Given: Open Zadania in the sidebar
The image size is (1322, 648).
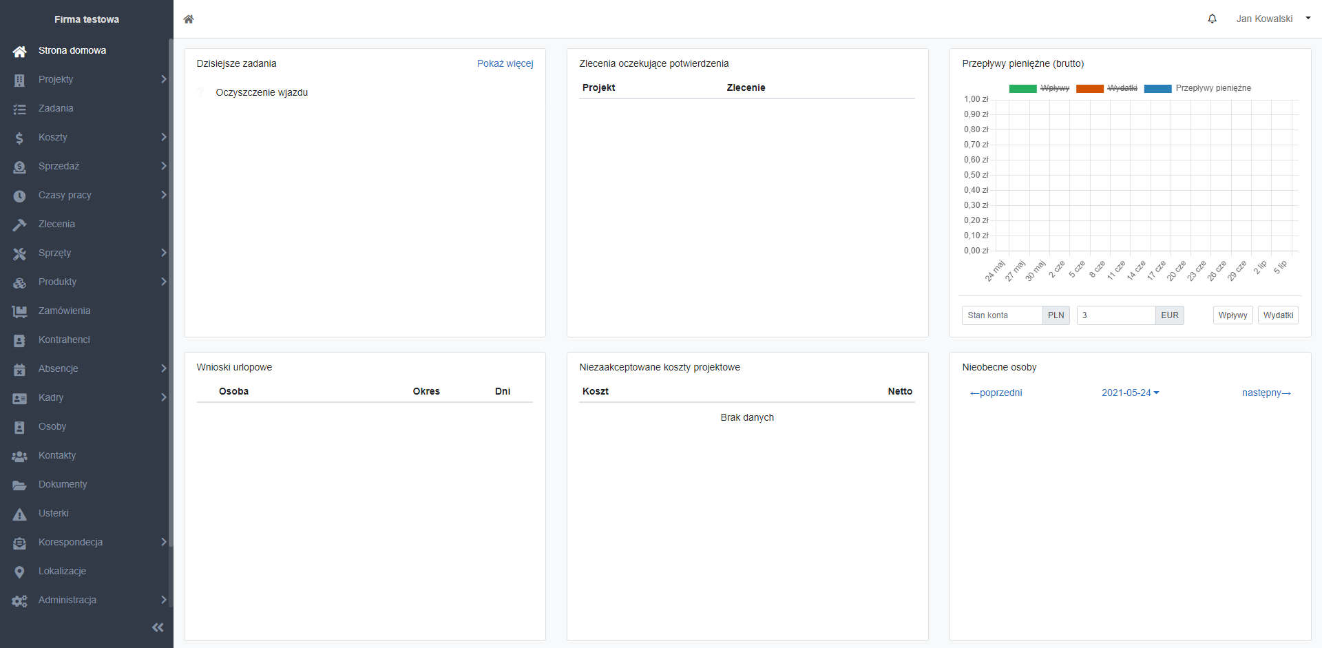Looking at the screenshot, I should click(56, 108).
